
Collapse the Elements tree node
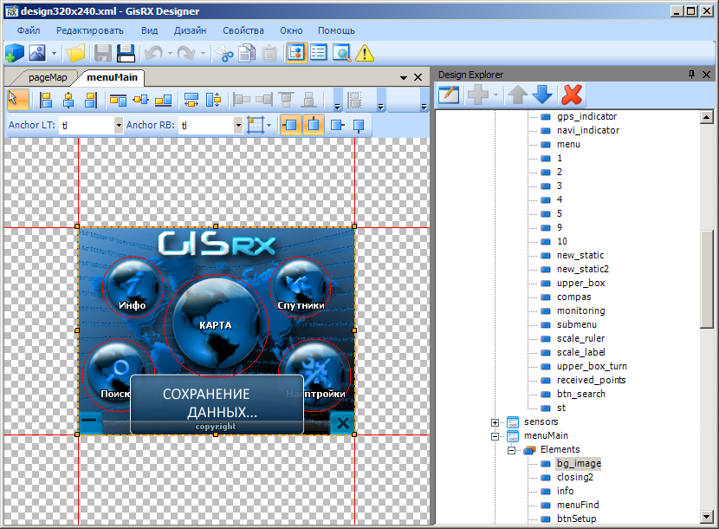tap(511, 450)
